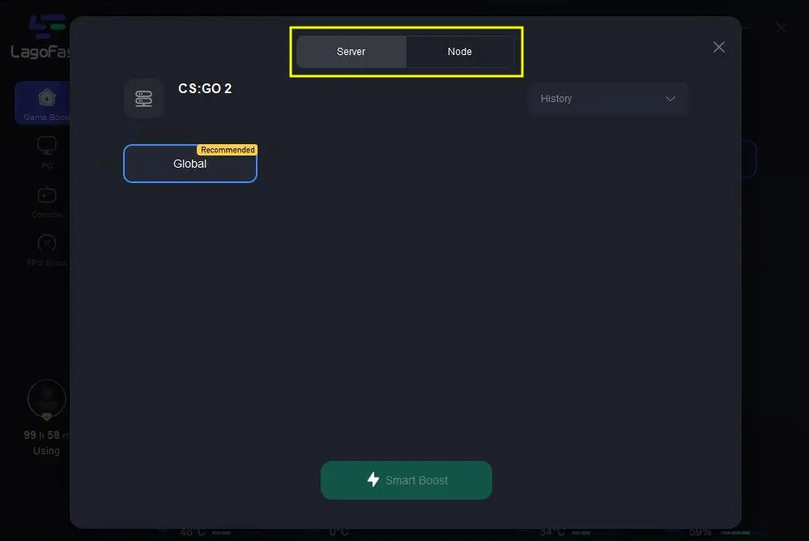809x541 pixels.
Task: Click the user profile avatar
Action: 46,398
